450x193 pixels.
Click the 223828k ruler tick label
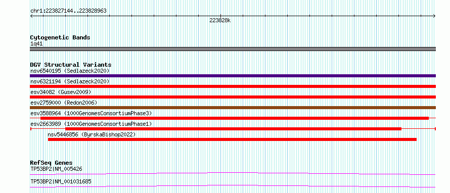coord(220,21)
